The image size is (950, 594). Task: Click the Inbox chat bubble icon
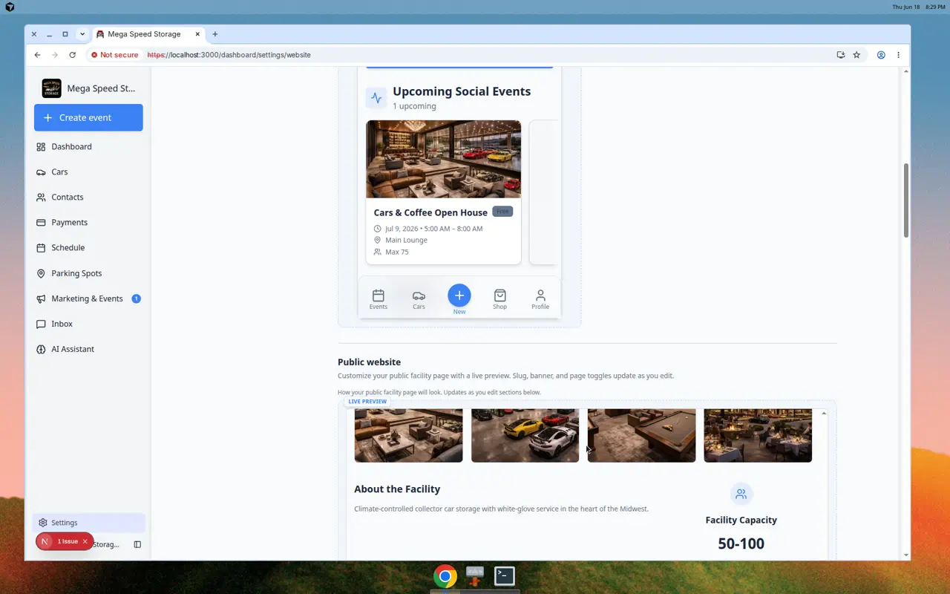coord(41,324)
